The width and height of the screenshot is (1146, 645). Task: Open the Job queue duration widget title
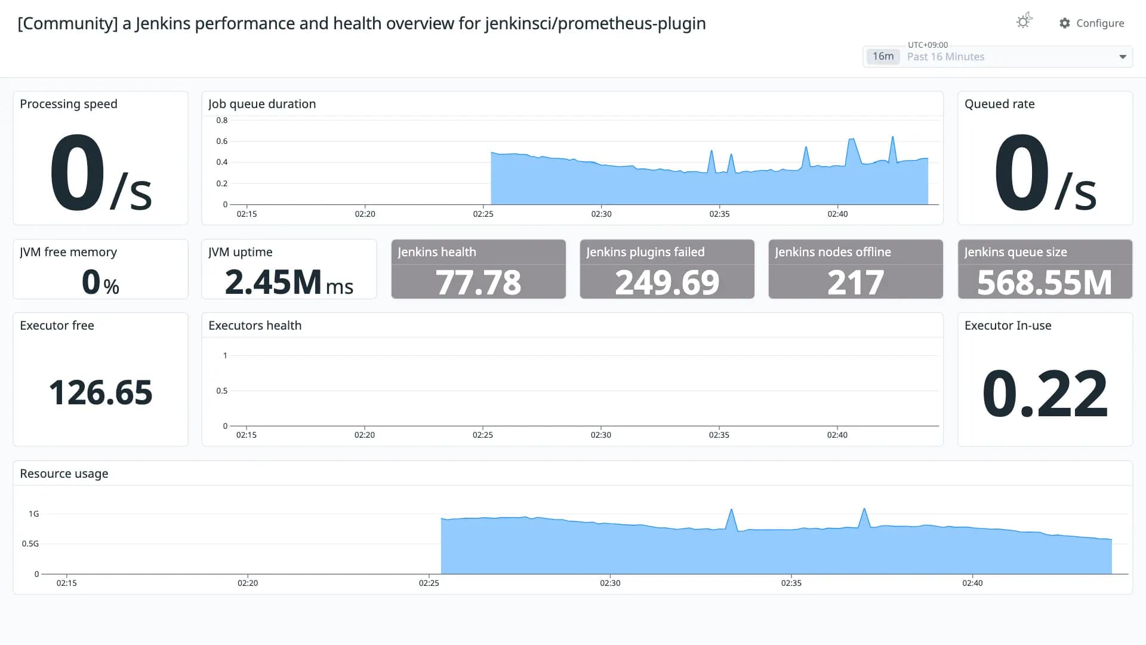click(x=262, y=104)
